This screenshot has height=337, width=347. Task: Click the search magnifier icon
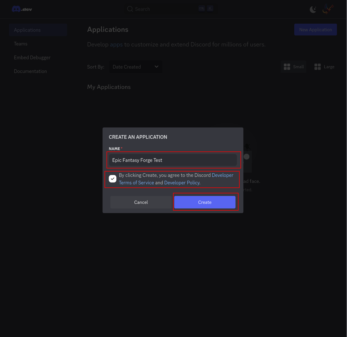pyautogui.click(x=130, y=9)
